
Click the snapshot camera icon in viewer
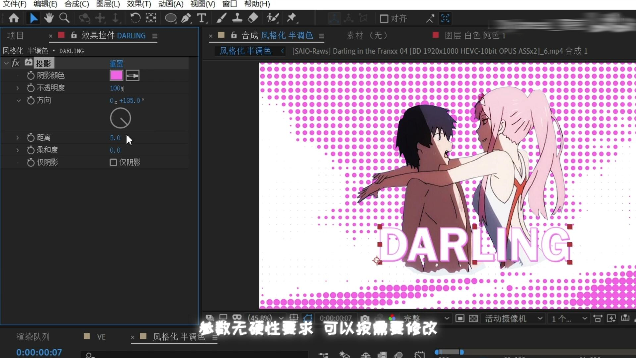364,319
